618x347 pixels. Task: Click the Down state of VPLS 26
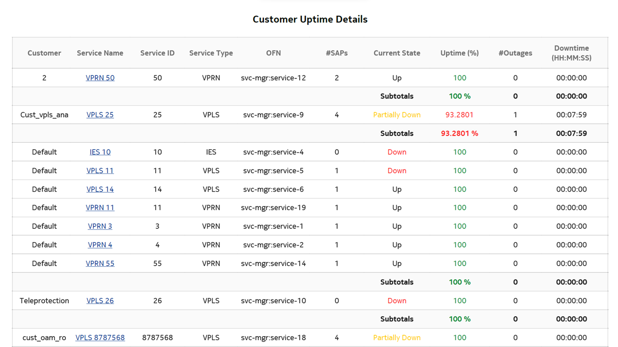(x=396, y=301)
